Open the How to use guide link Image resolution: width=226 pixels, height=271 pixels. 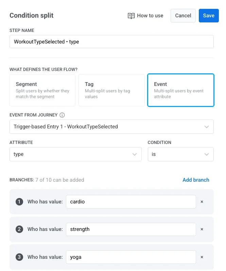click(150, 16)
